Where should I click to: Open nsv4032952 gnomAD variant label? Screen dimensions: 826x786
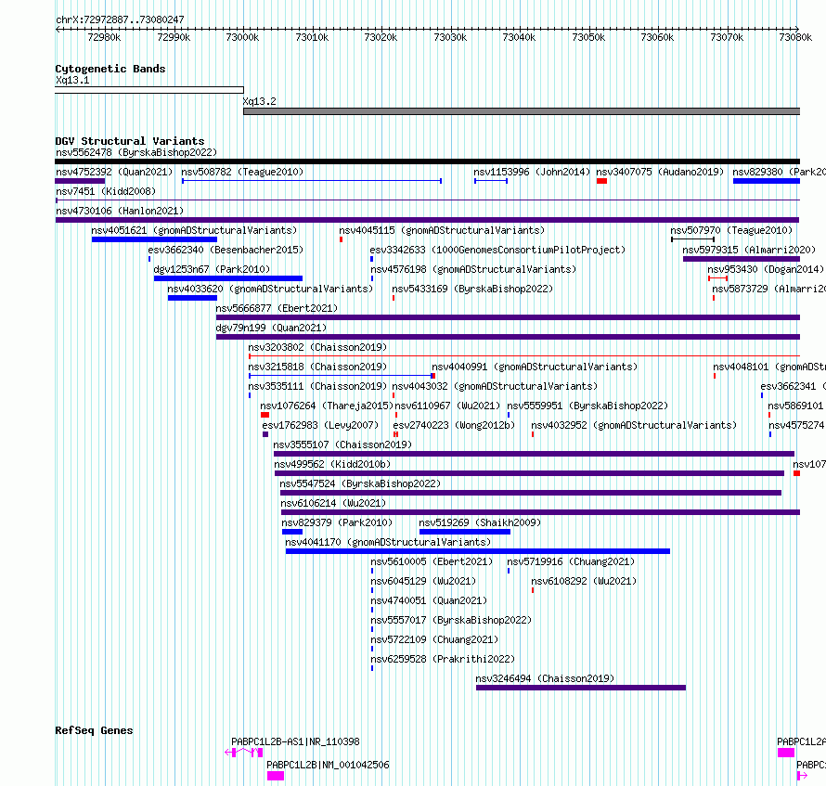[x=634, y=426]
